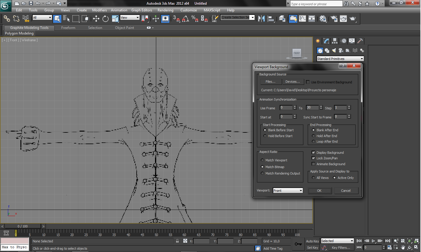Switch to the Freeform ribbon tab
The height and width of the screenshot is (252, 421).
tap(68, 28)
